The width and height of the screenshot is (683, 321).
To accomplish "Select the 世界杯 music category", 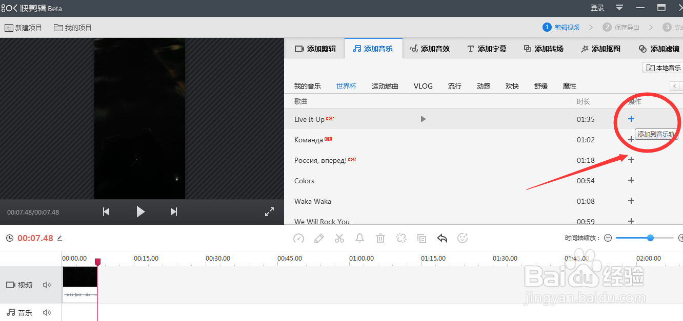I will click(346, 85).
